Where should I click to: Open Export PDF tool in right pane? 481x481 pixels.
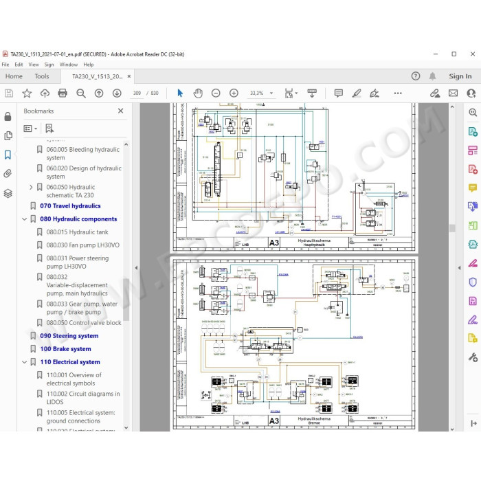pos(473,132)
